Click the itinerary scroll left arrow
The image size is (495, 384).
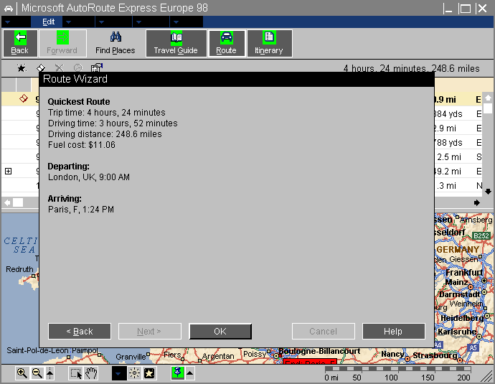coord(7,202)
